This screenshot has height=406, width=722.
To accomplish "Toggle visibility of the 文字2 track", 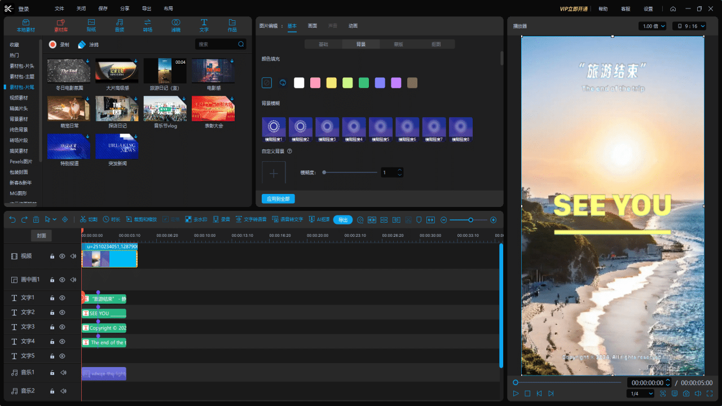I will (x=62, y=312).
